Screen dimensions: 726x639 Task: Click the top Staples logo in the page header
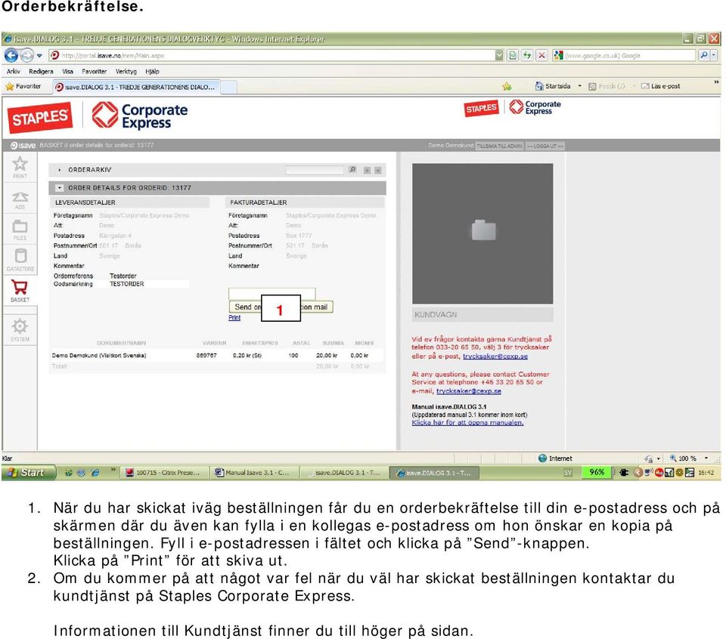tap(40, 117)
